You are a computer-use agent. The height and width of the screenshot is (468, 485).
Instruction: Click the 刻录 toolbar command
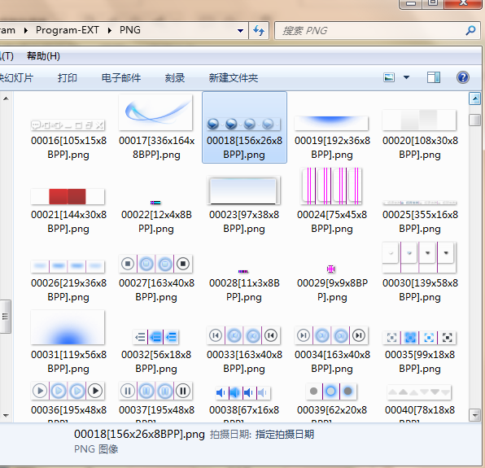coord(174,77)
